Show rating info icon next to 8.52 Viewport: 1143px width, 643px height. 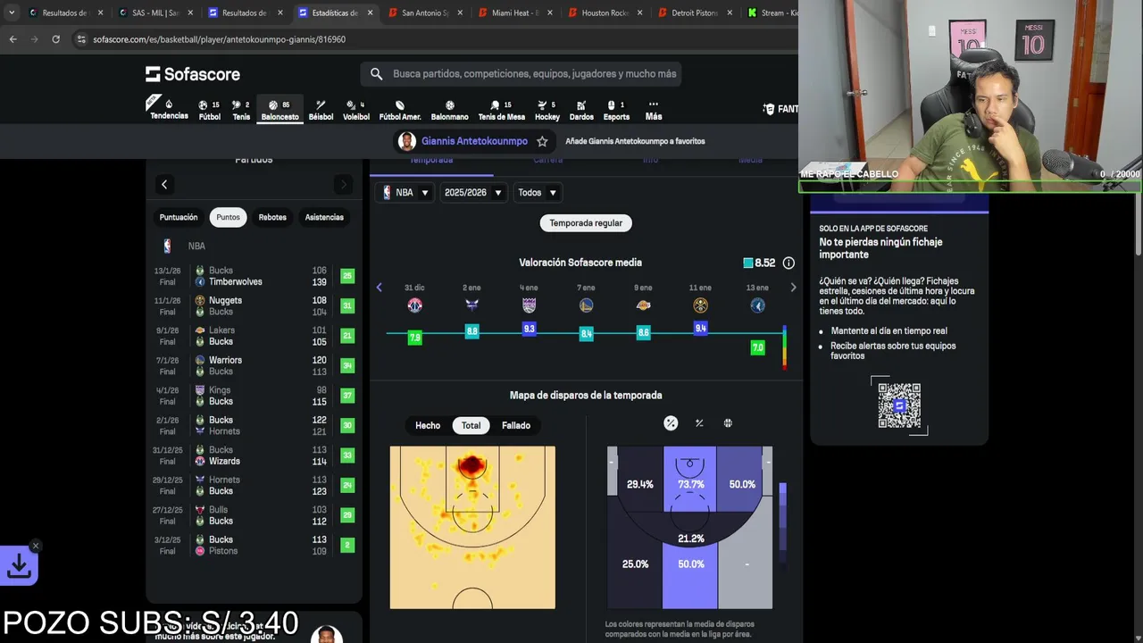788,263
